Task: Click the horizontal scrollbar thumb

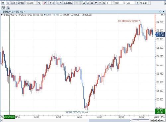Action: point(109,120)
